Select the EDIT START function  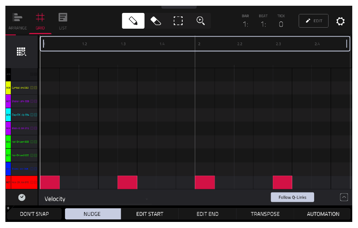click(x=150, y=214)
